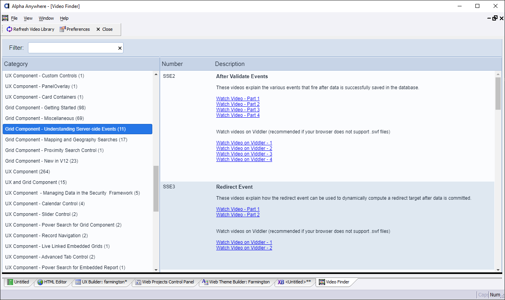Select Managing Data in Security Framework category
The height and width of the screenshot is (300, 505).
[77, 193]
